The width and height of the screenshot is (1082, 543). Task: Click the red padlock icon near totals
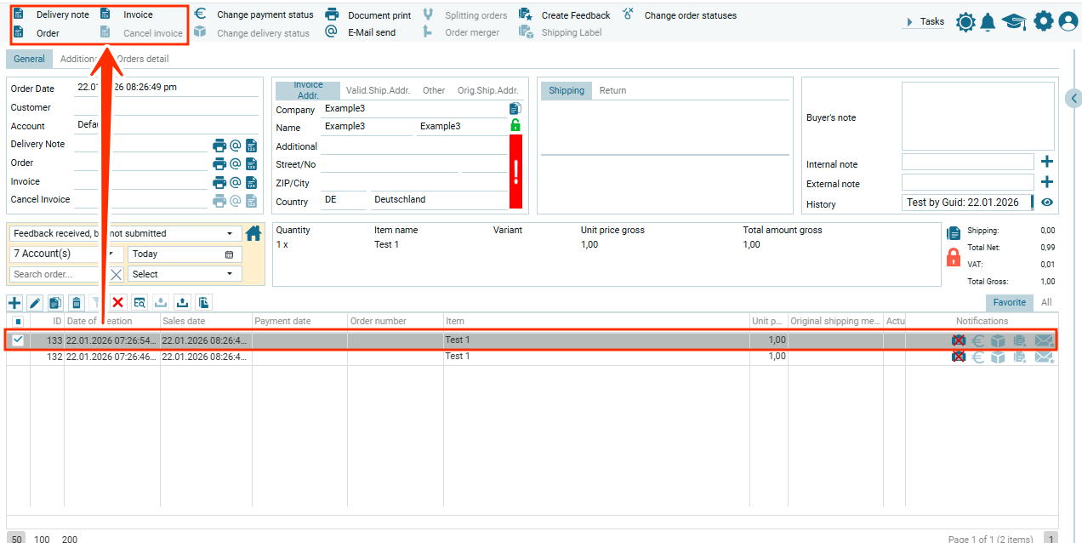(954, 258)
